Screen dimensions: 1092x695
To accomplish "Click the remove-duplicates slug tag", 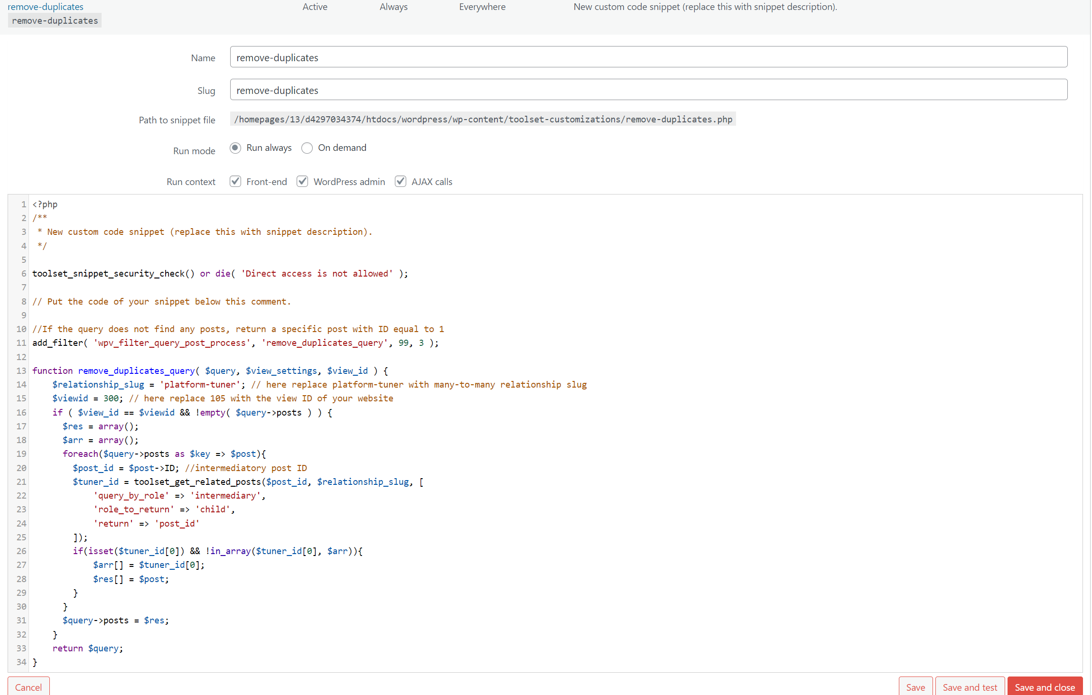I will [55, 21].
